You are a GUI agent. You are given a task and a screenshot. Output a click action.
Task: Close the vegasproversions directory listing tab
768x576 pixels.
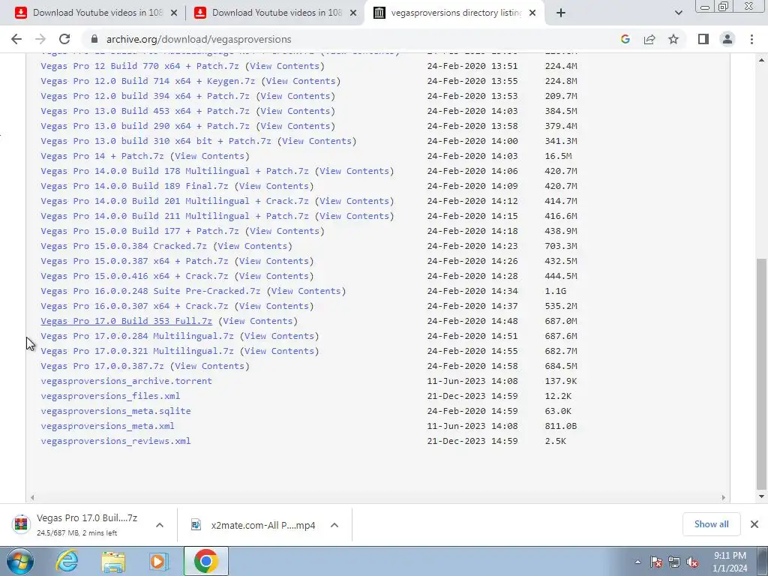point(532,13)
